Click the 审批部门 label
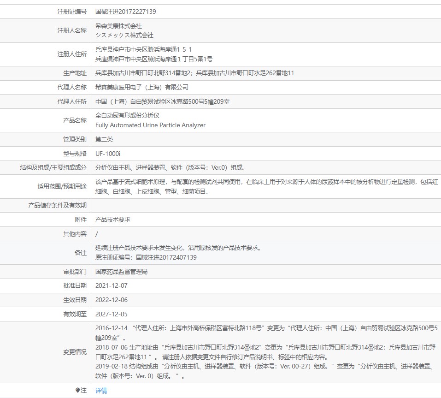Screen dimensions: 441x398 (x=75, y=272)
